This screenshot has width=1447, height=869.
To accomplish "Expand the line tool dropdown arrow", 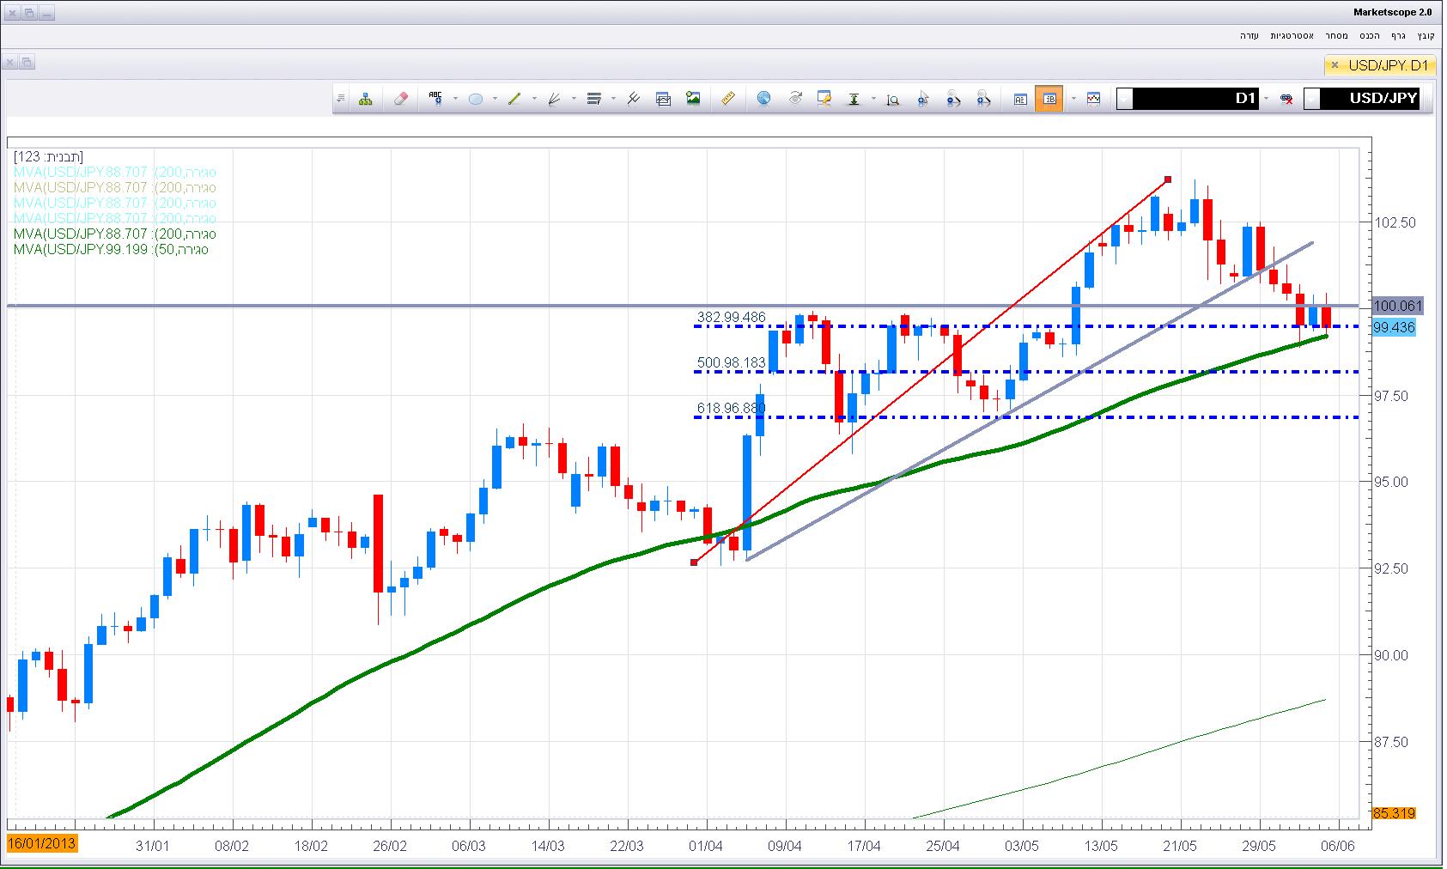I will 534,99.
